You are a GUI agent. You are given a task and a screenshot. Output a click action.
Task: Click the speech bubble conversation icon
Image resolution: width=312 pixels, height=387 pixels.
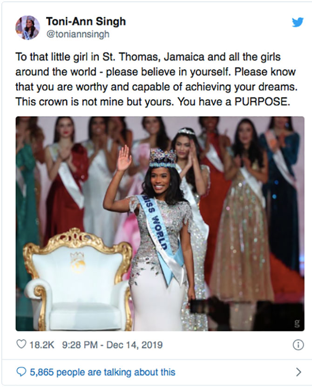[x=21, y=372]
